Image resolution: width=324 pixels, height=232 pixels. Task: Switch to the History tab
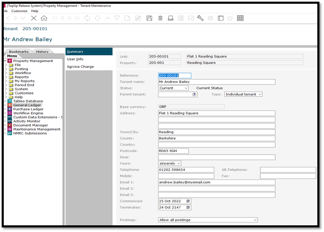(42, 52)
